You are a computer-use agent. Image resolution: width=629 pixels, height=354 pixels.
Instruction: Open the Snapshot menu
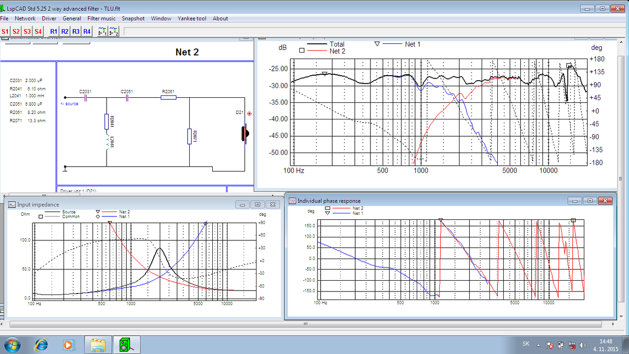click(133, 19)
